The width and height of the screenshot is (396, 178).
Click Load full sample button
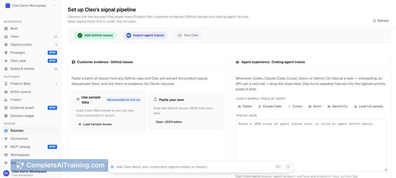coord(368,106)
